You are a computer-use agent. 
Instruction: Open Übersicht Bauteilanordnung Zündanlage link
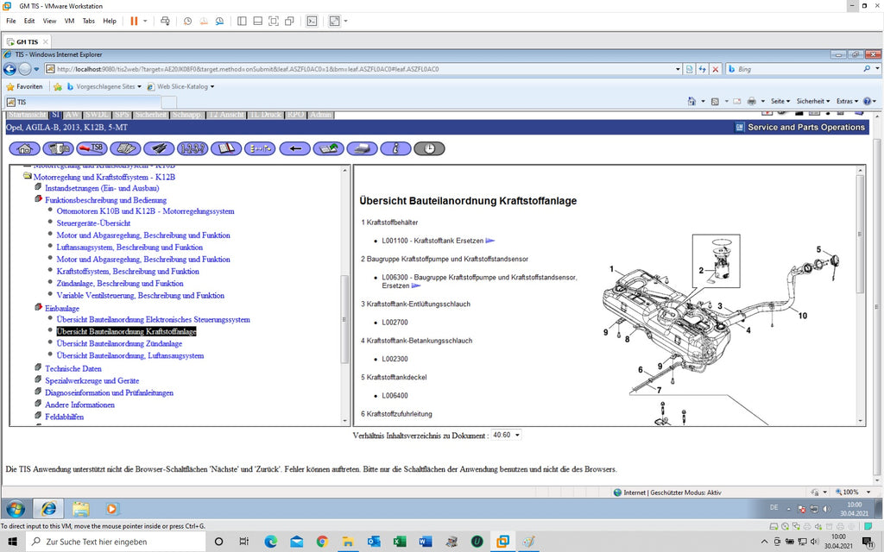(x=119, y=343)
